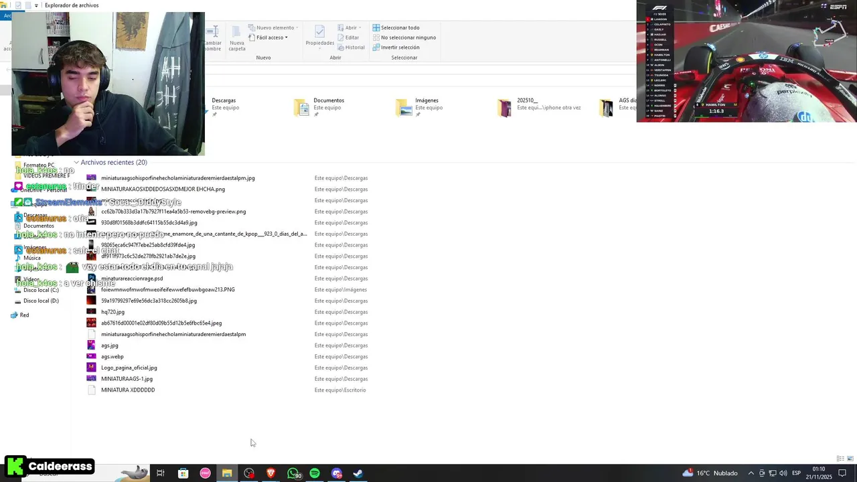Click the volume speaker tray icon
Viewport: 857px width, 482px height.
[x=783, y=473]
